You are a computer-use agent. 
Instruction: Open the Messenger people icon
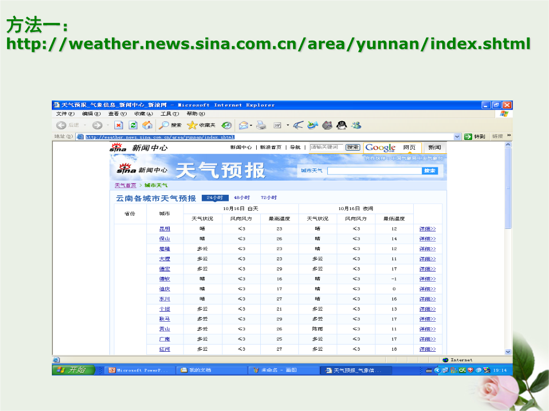356,125
